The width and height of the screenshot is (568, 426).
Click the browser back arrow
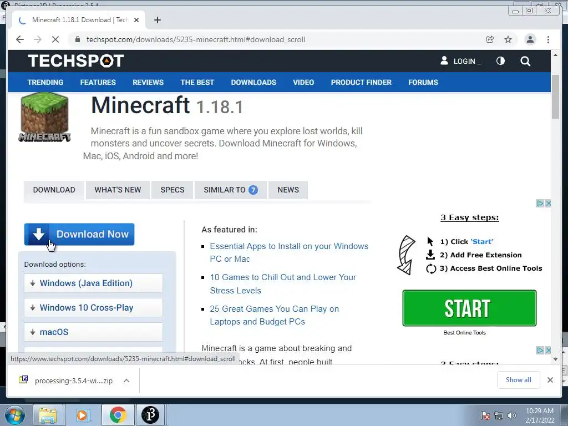[x=20, y=39]
